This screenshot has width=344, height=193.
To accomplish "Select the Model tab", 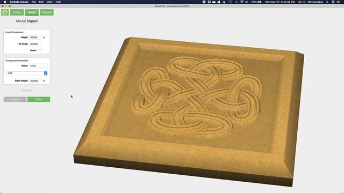I will point(32,12).
